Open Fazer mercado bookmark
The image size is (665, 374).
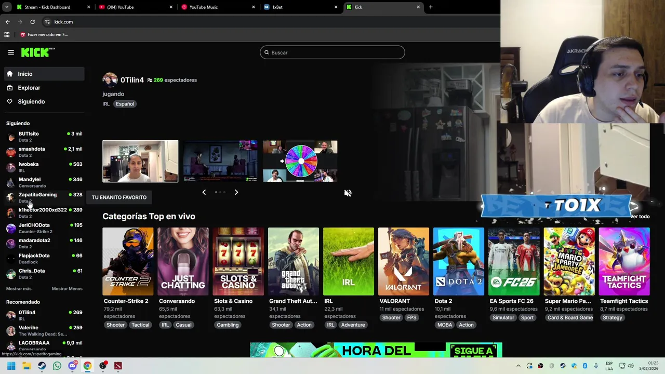(44, 35)
